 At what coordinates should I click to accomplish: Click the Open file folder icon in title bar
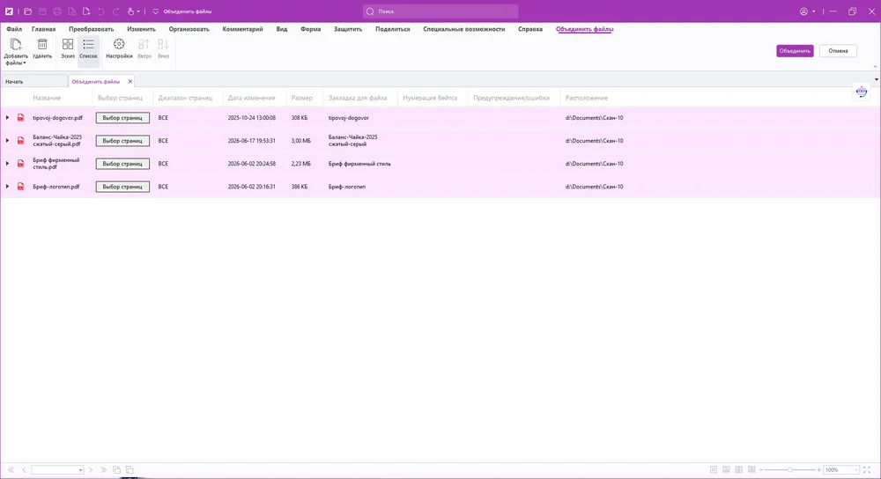coord(27,11)
